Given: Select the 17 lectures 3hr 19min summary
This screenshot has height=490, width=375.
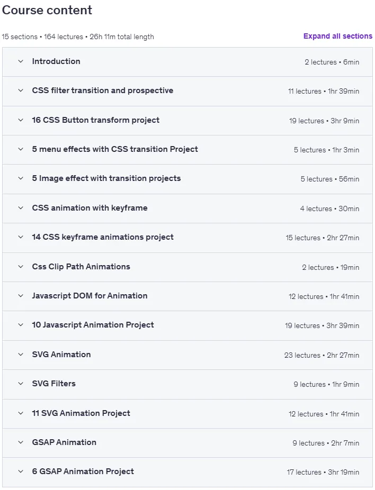Looking at the screenshot, I should (x=323, y=472).
